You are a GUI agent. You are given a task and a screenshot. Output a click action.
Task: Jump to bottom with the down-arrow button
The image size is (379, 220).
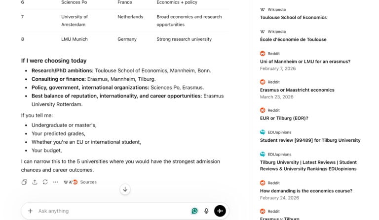125,189
